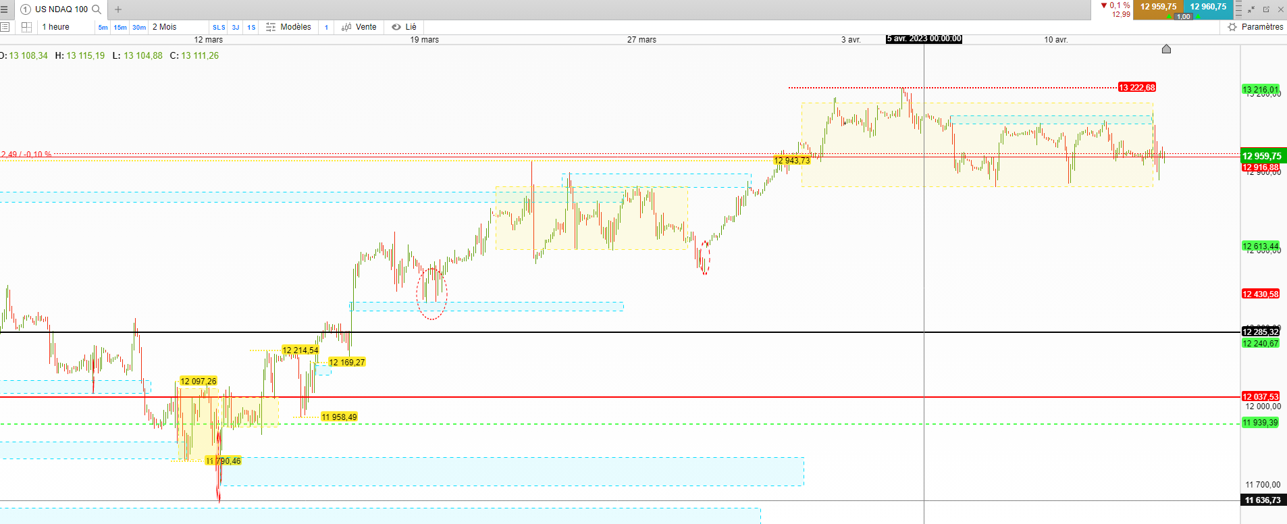This screenshot has height=524, width=1287.
Task: Select the SLS period shortcut
Action: click(219, 28)
